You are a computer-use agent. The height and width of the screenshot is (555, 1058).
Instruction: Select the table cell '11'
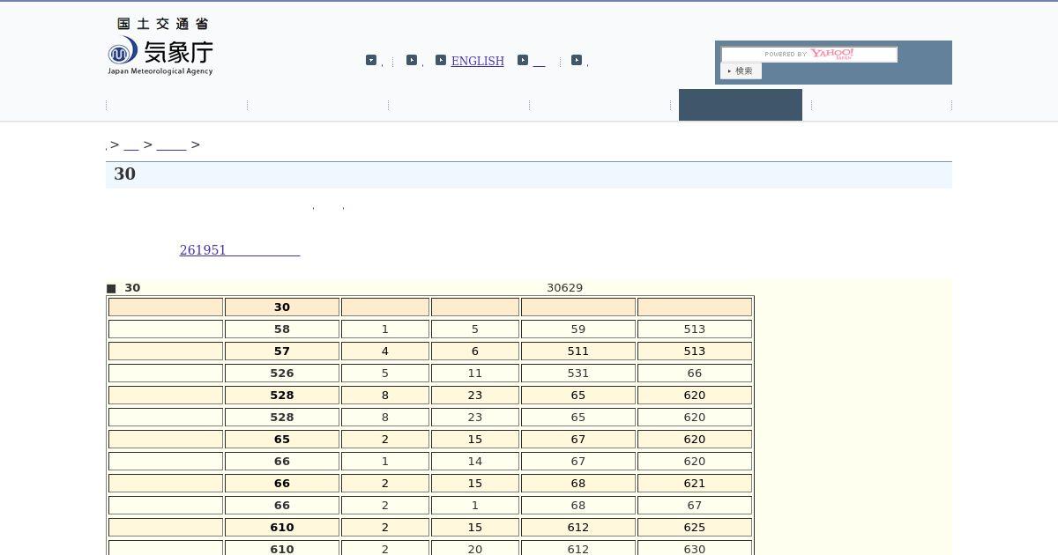point(475,373)
